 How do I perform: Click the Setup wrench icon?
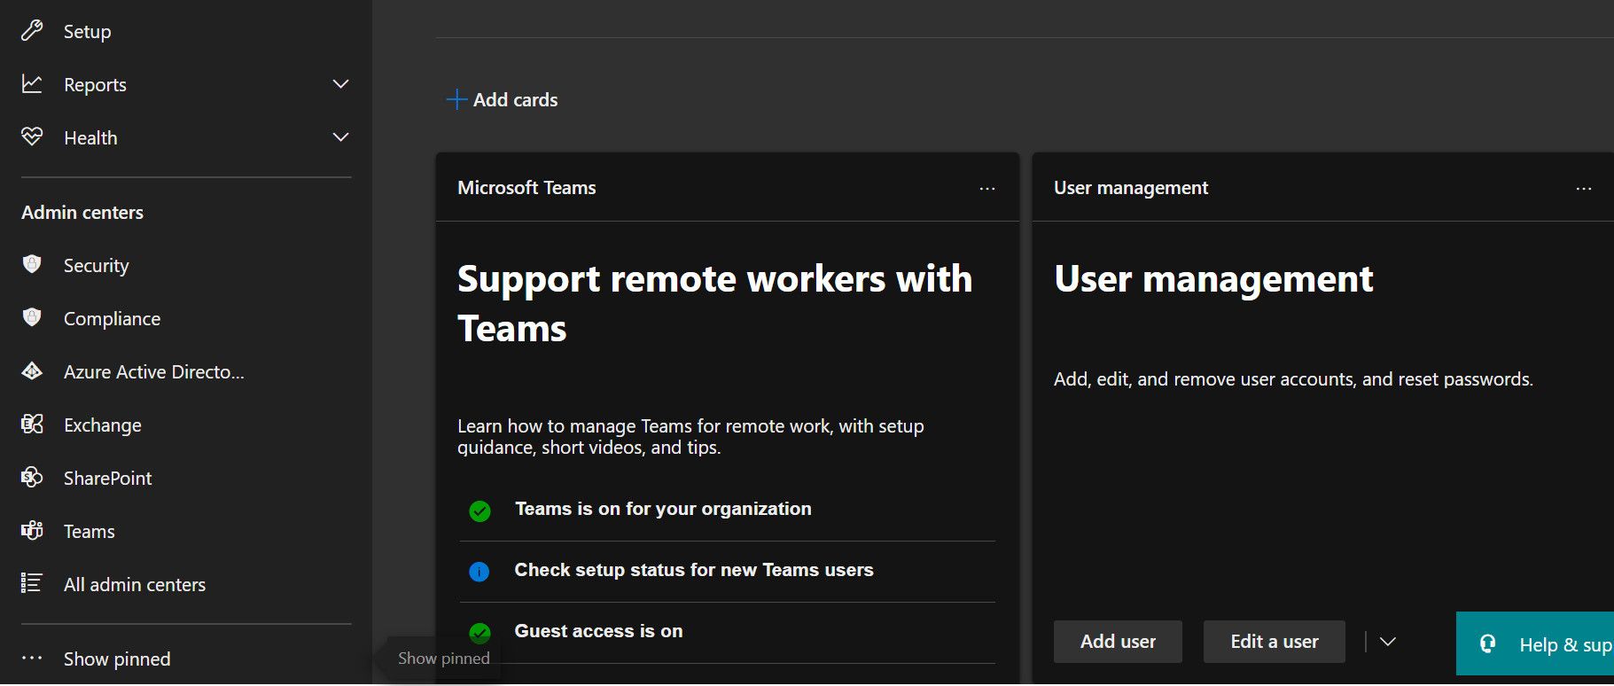point(32,31)
